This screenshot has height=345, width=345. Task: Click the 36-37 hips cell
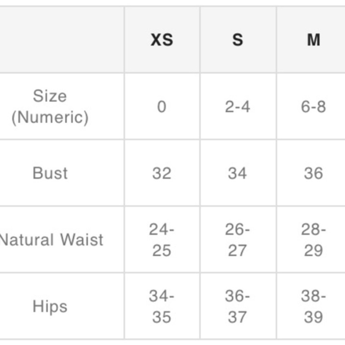[x=238, y=306]
